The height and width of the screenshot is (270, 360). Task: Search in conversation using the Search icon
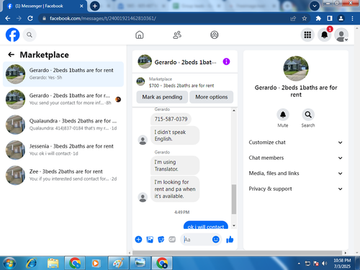click(x=308, y=114)
